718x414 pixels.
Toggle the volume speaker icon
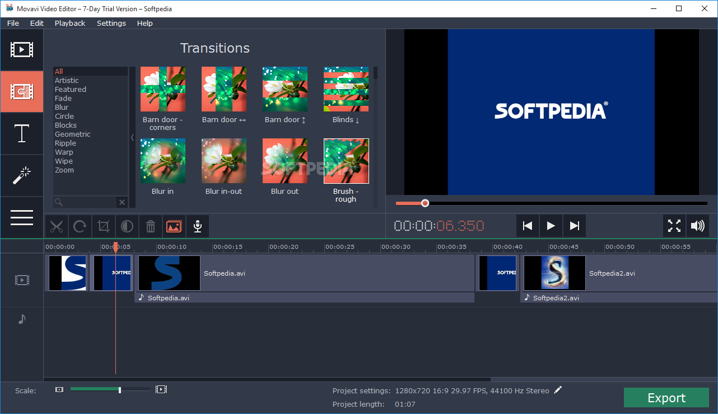click(x=697, y=226)
